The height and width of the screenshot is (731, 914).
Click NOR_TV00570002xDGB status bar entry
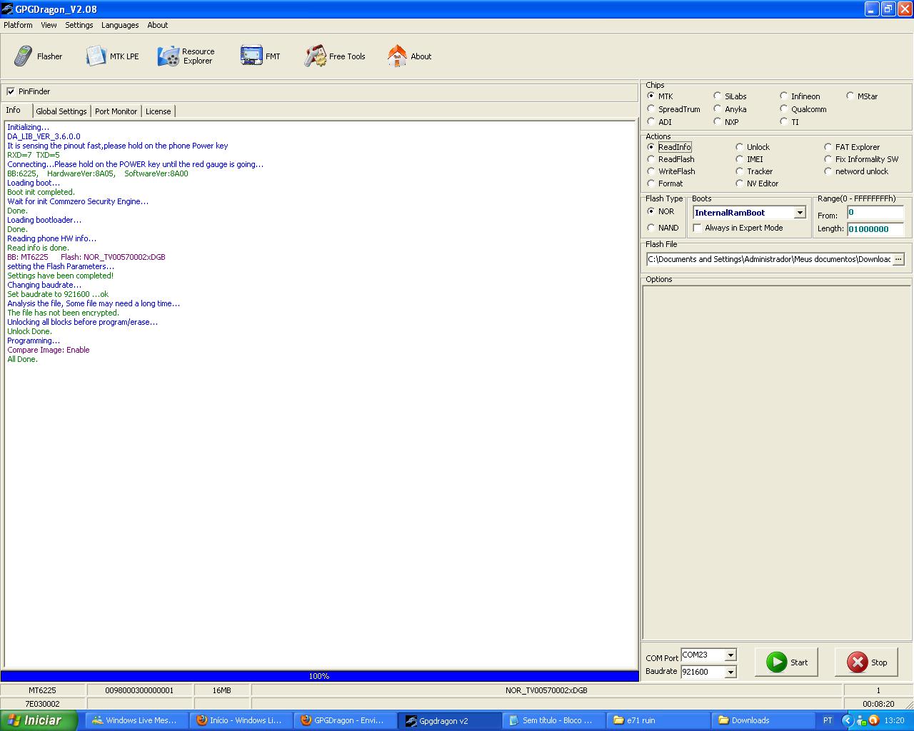(546, 690)
